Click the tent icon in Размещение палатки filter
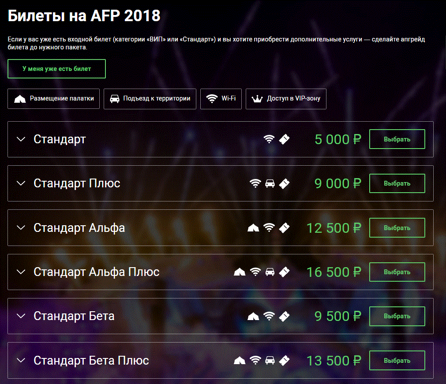 20,99
